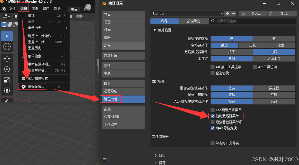Click the Subtract selection mode icon

[x=15, y=24]
